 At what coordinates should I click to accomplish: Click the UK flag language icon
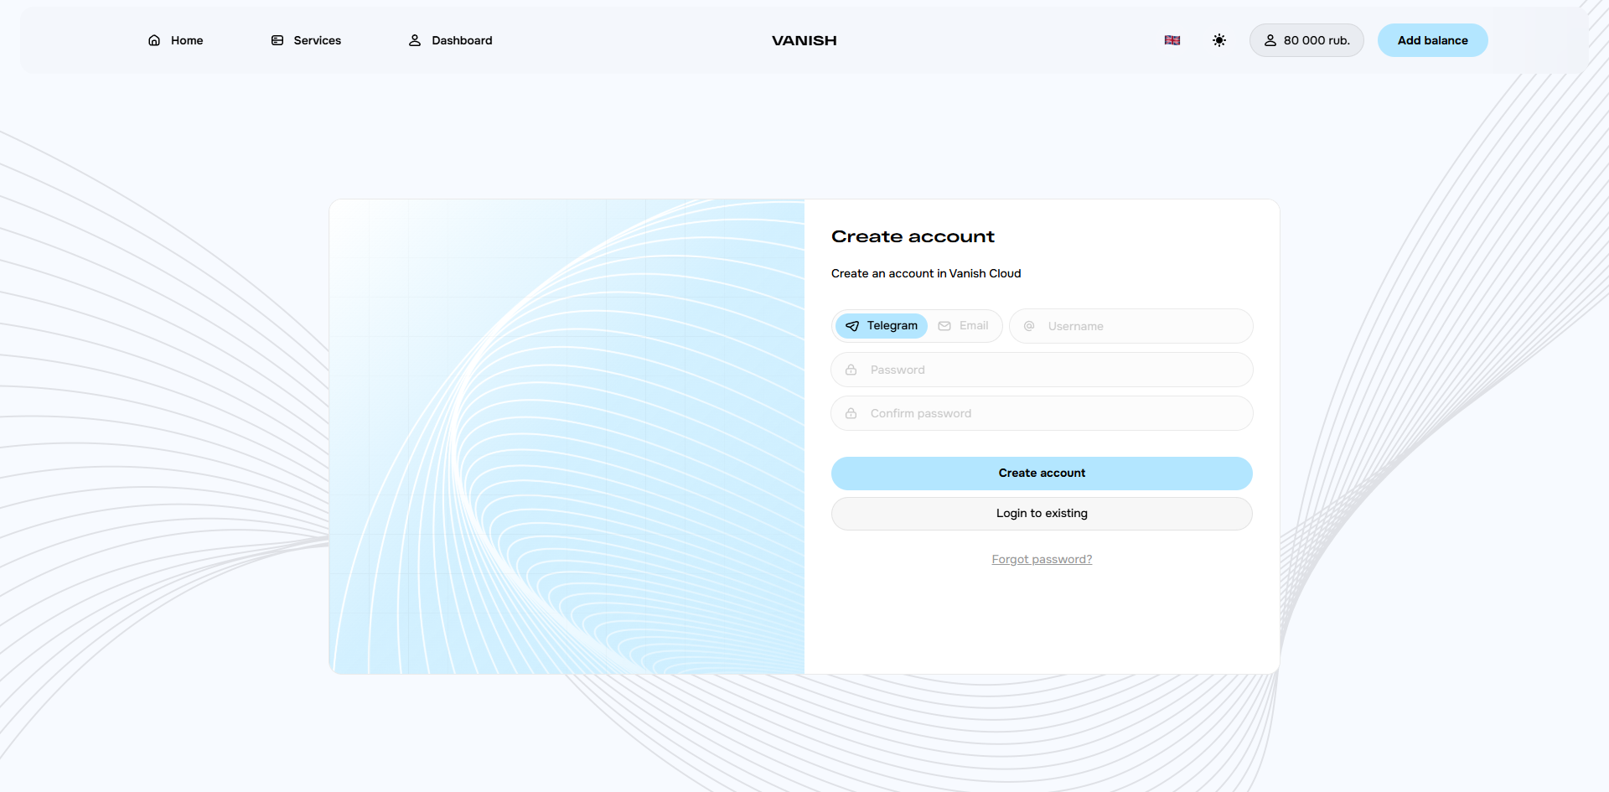pyautogui.click(x=1172, y=40)
